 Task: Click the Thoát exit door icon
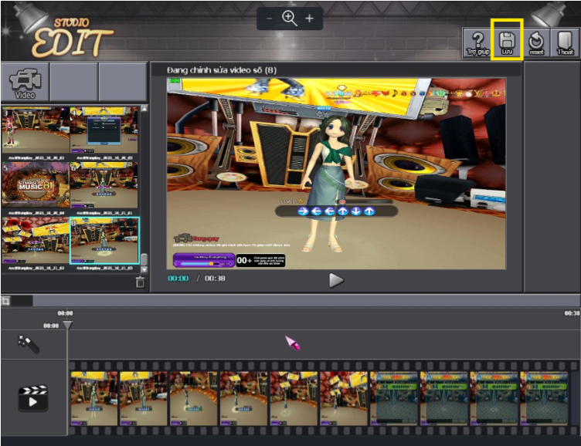[x=566, y=42]
